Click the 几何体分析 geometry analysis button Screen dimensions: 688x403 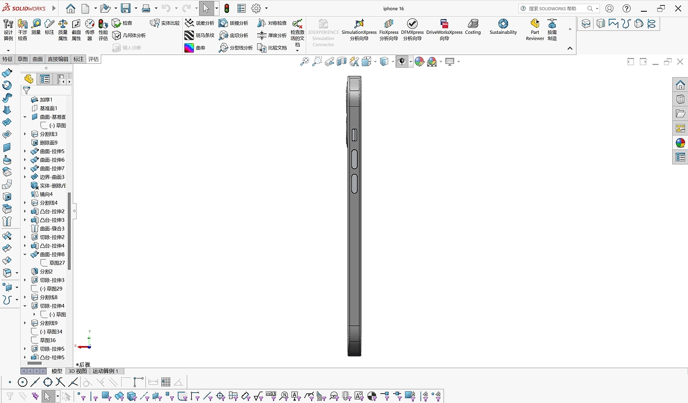click(x=129, y=35)
